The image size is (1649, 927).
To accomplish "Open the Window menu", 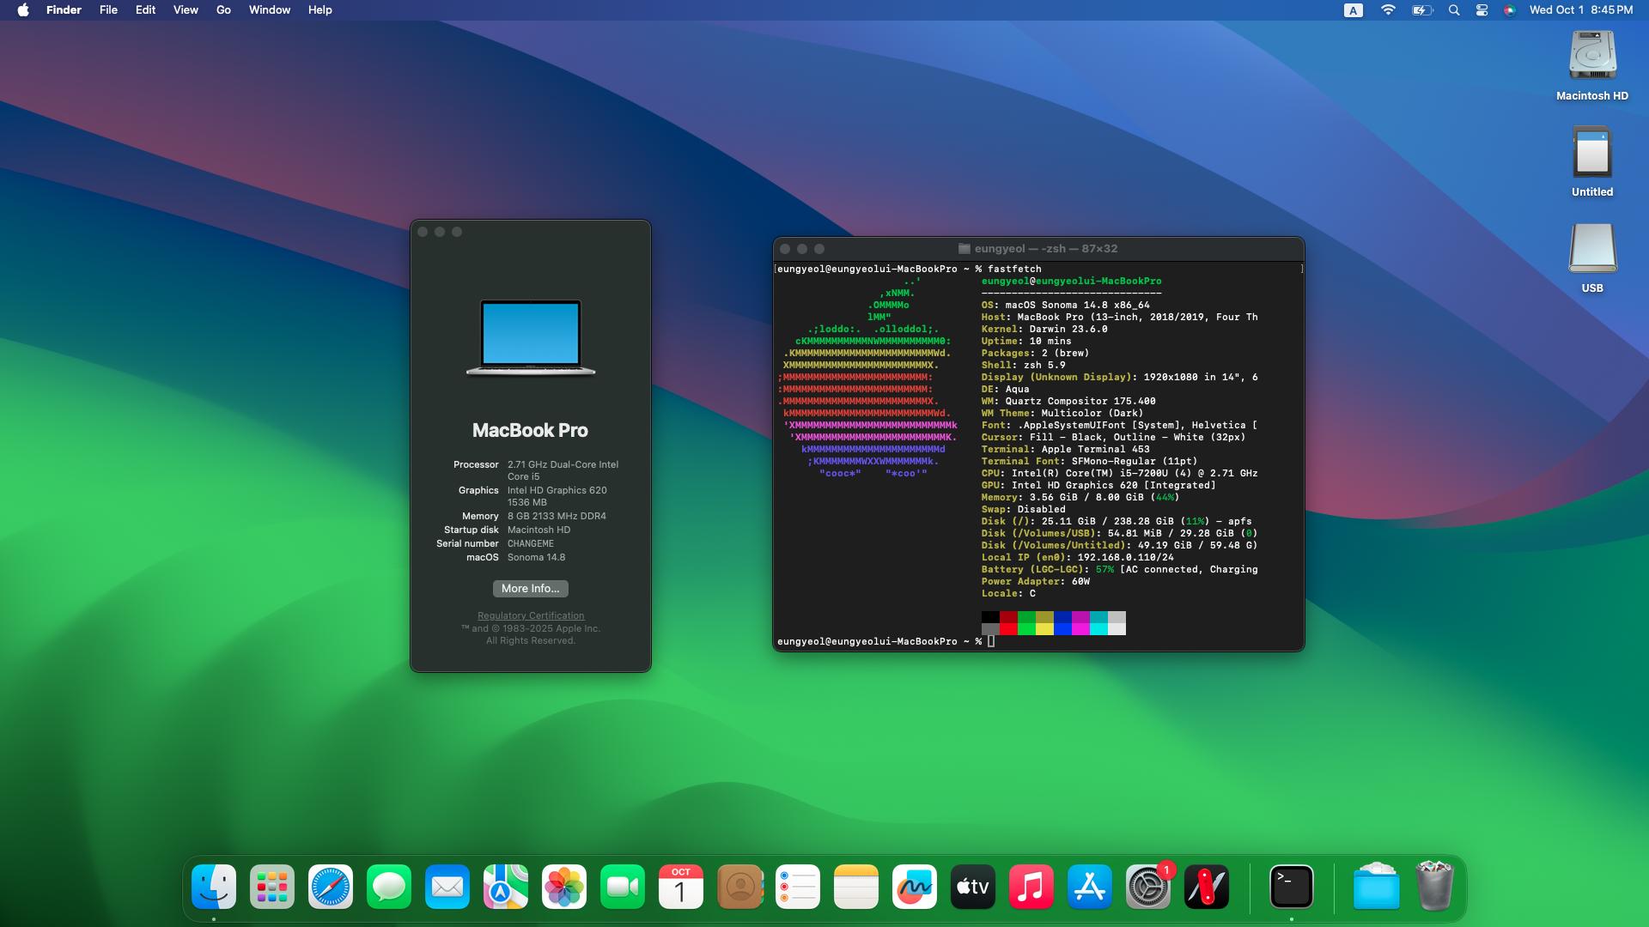I will pos(269,10).
